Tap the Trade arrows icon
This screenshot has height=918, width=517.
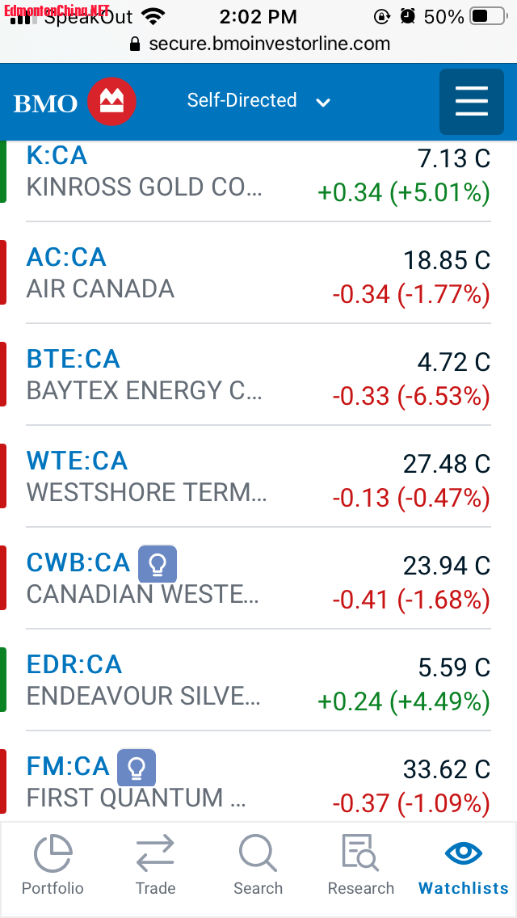155,855
